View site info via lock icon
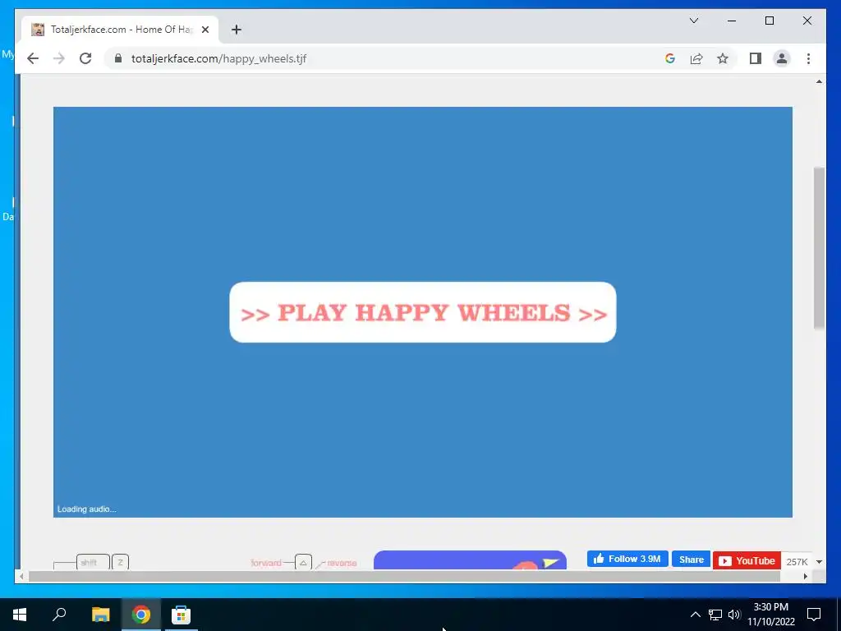Viewport: 841px width, 631px height. pyautogui.click(x=118, y=58)
